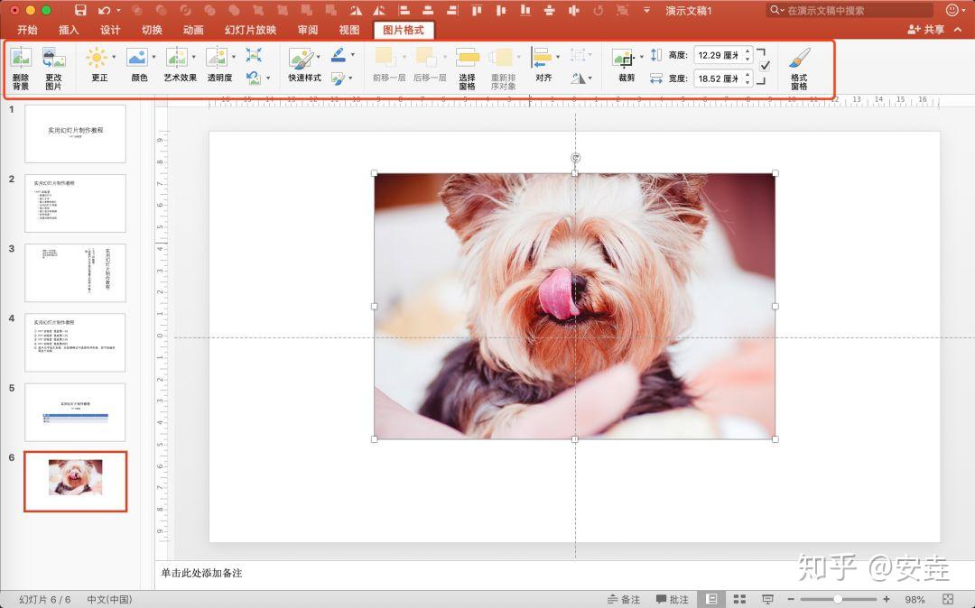
Task: Click the Undo arrow in the title bar
Action: tap(104, 10)
